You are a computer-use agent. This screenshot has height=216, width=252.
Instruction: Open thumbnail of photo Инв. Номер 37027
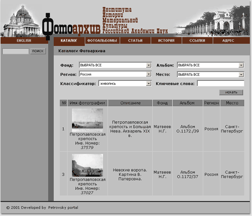[x=88, y=166]
